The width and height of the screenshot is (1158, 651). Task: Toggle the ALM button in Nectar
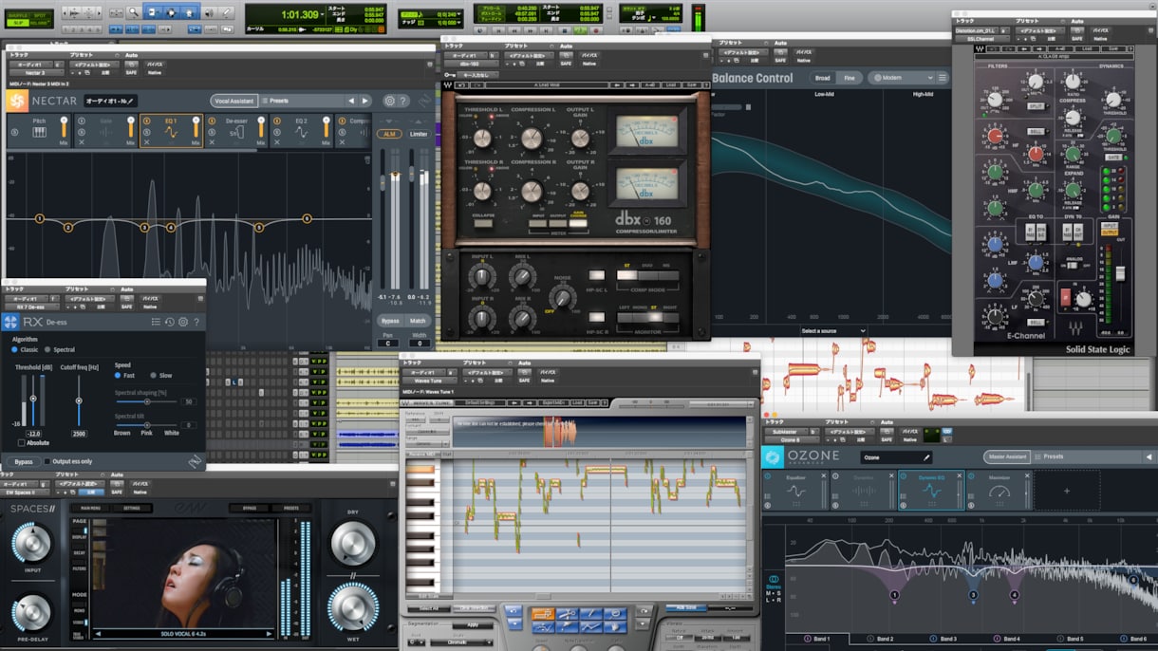pos(389,134)
